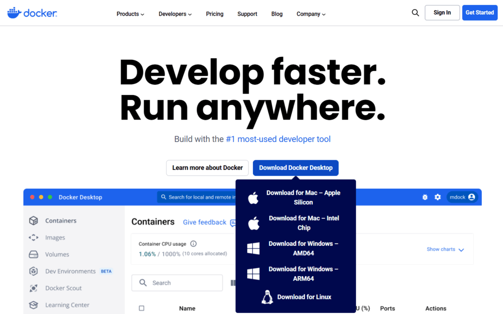The width and height of the screenshot is (503, 314).
Task: Click the containers Search input field
Action: (x=177, y=283)
